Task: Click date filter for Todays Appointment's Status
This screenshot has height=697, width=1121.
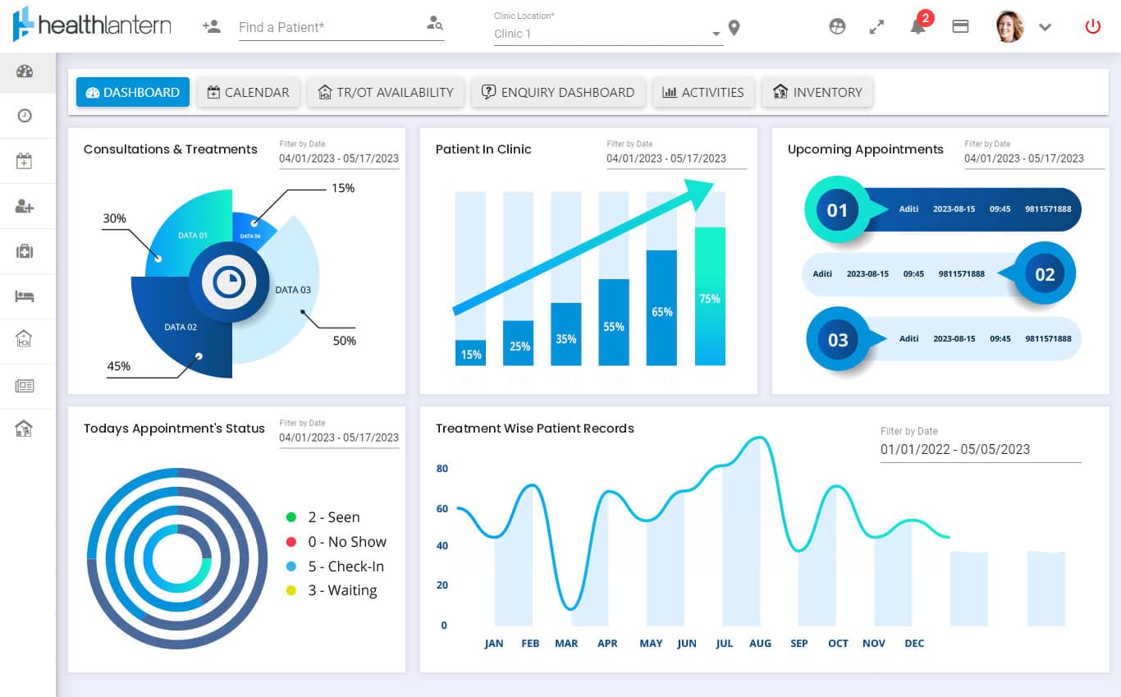Action: pyautogui.click(x=339, y=438)
